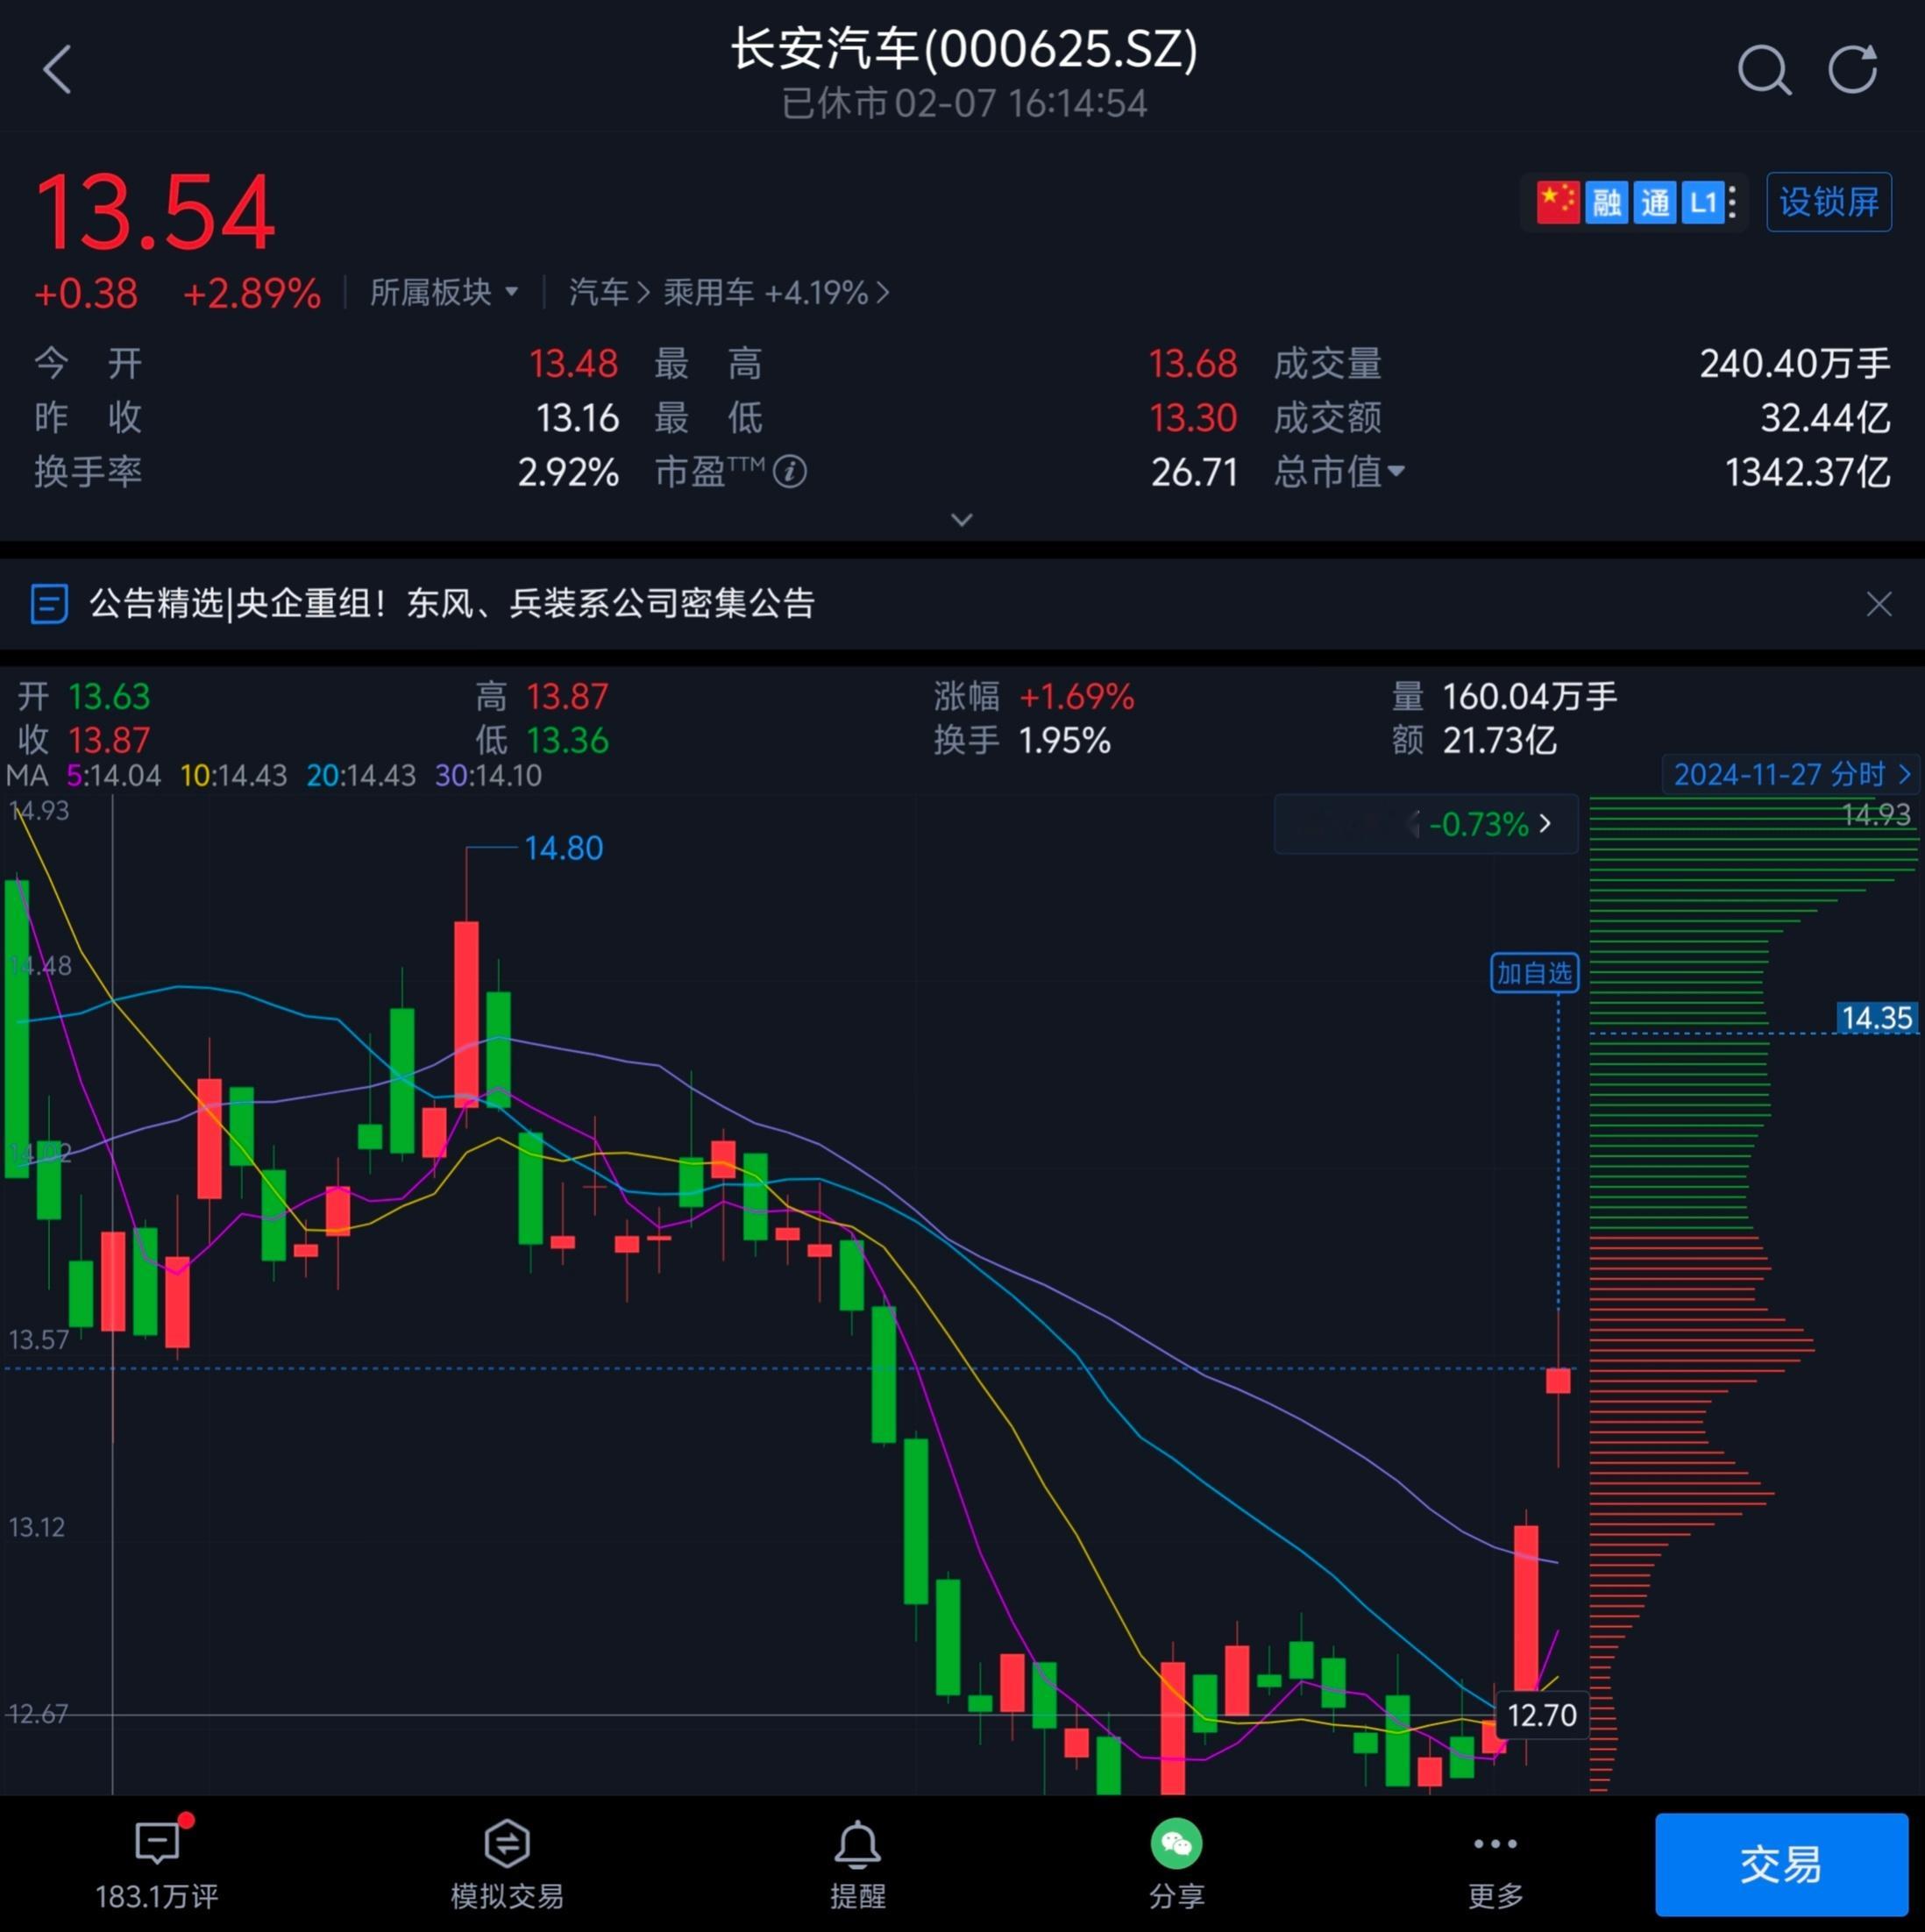Viewport: 1925px width, 1932px height.
Task: Tap the China flag market badge
Action: (x=1558, y=202)
